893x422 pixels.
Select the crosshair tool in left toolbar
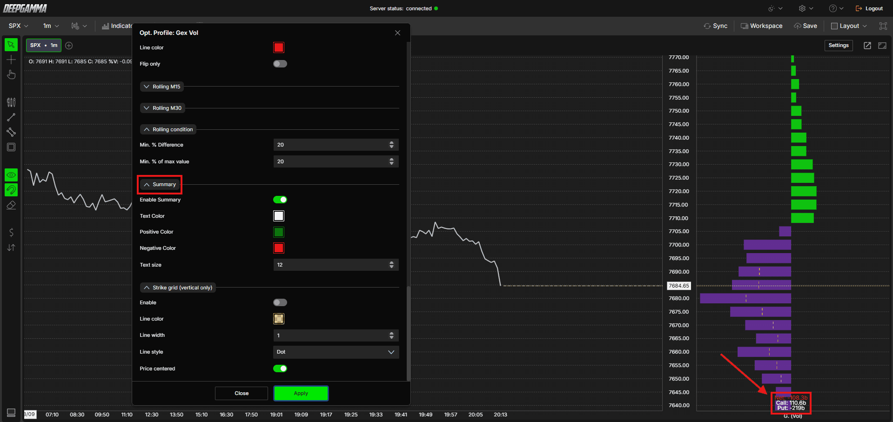11,60
